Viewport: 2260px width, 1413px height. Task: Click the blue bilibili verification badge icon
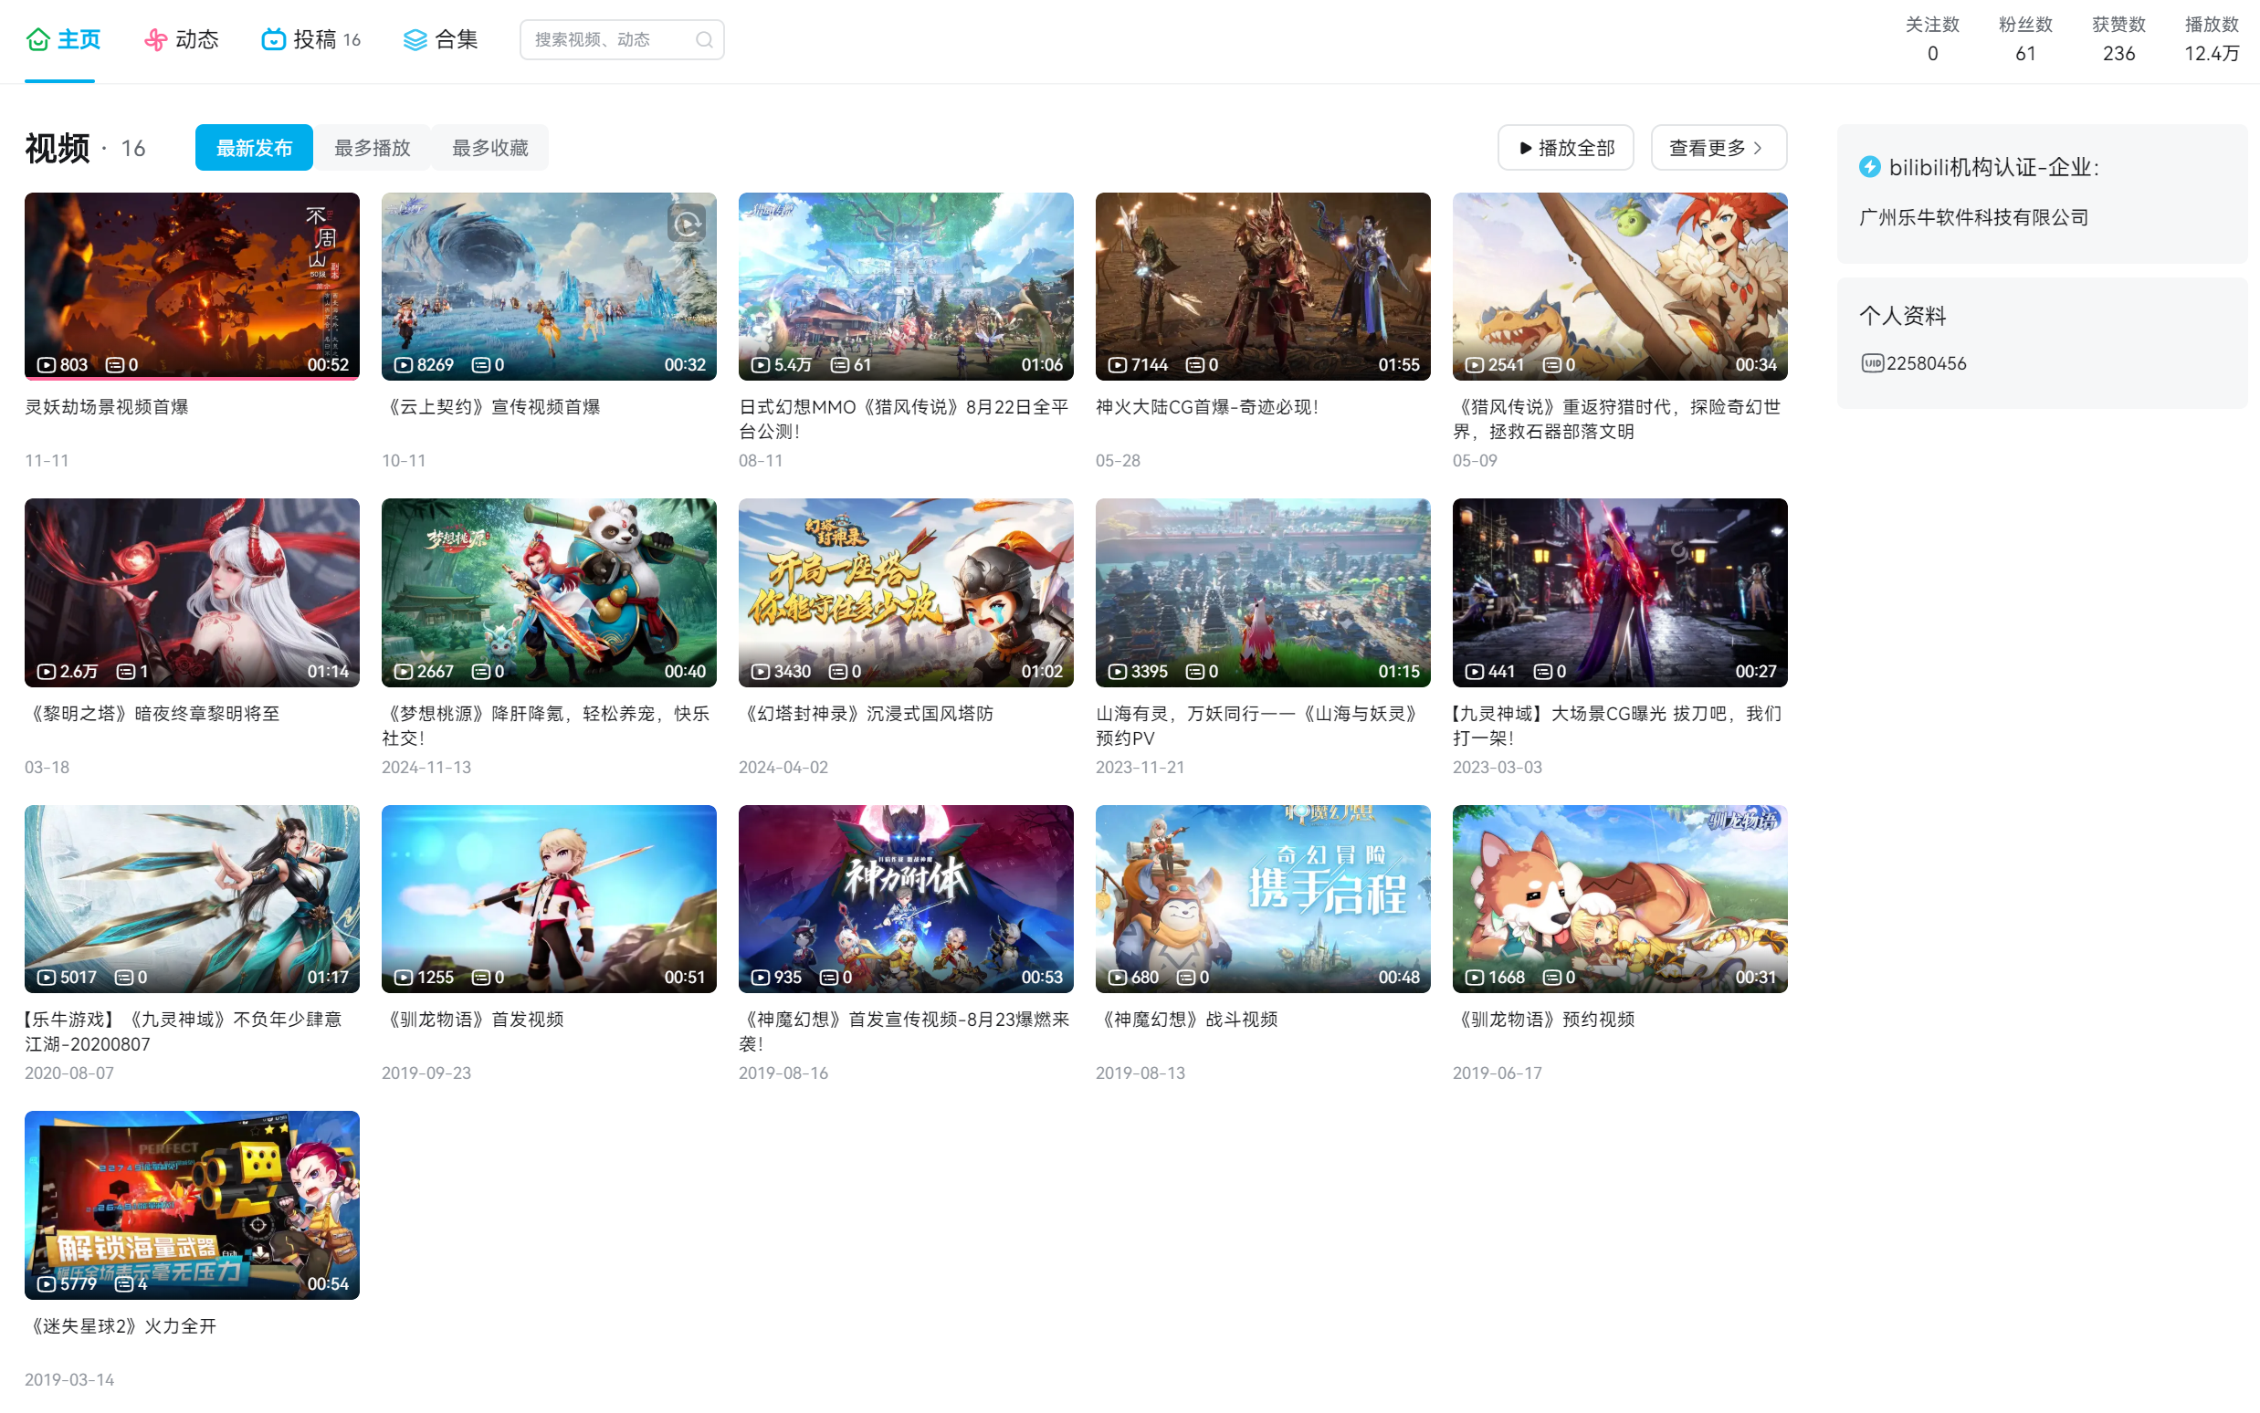[x=1869, y=167]
